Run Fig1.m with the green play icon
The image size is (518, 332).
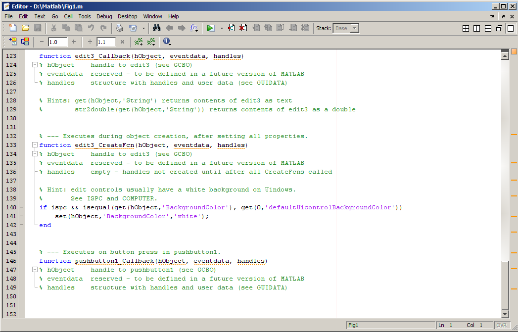(210, 28)
